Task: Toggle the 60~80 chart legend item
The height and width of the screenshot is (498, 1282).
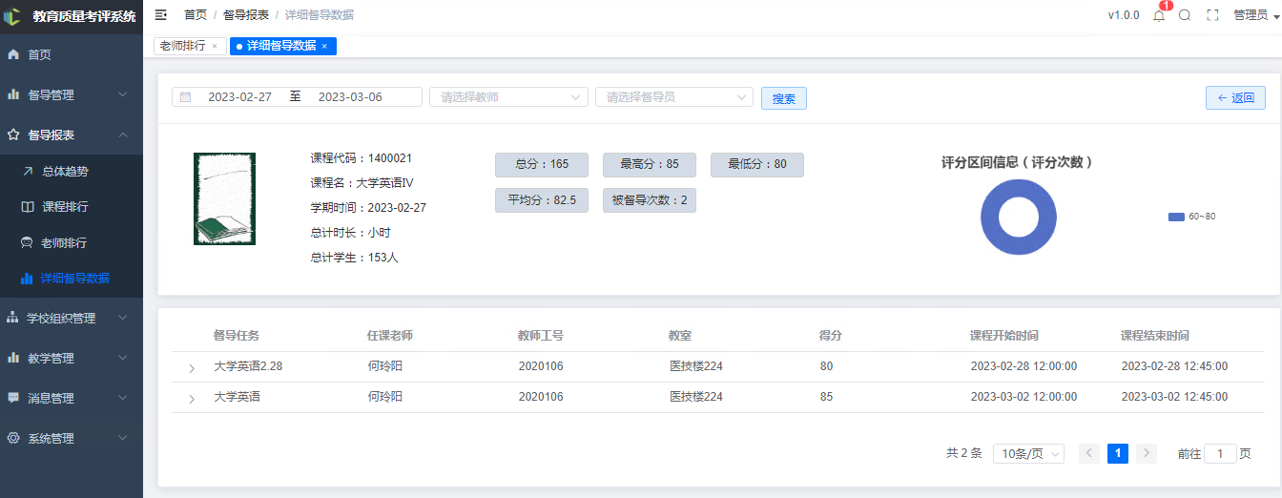Action: [x=1192, y=217]
